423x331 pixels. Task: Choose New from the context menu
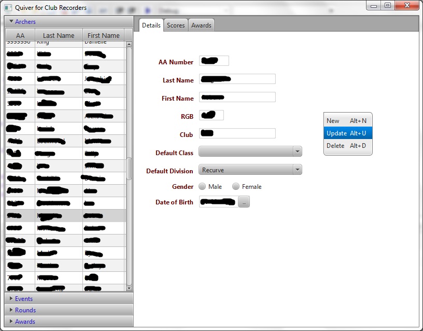point(348,121)
